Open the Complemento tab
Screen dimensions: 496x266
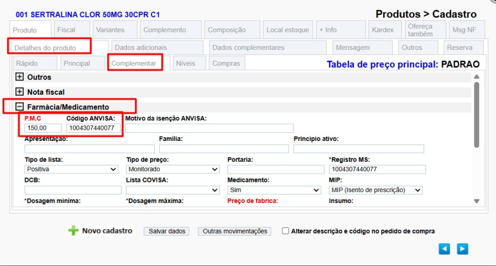(171, 29)
